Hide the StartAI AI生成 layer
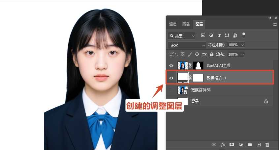The height and width of the screenshot is (150, 279). coord(171,65)
